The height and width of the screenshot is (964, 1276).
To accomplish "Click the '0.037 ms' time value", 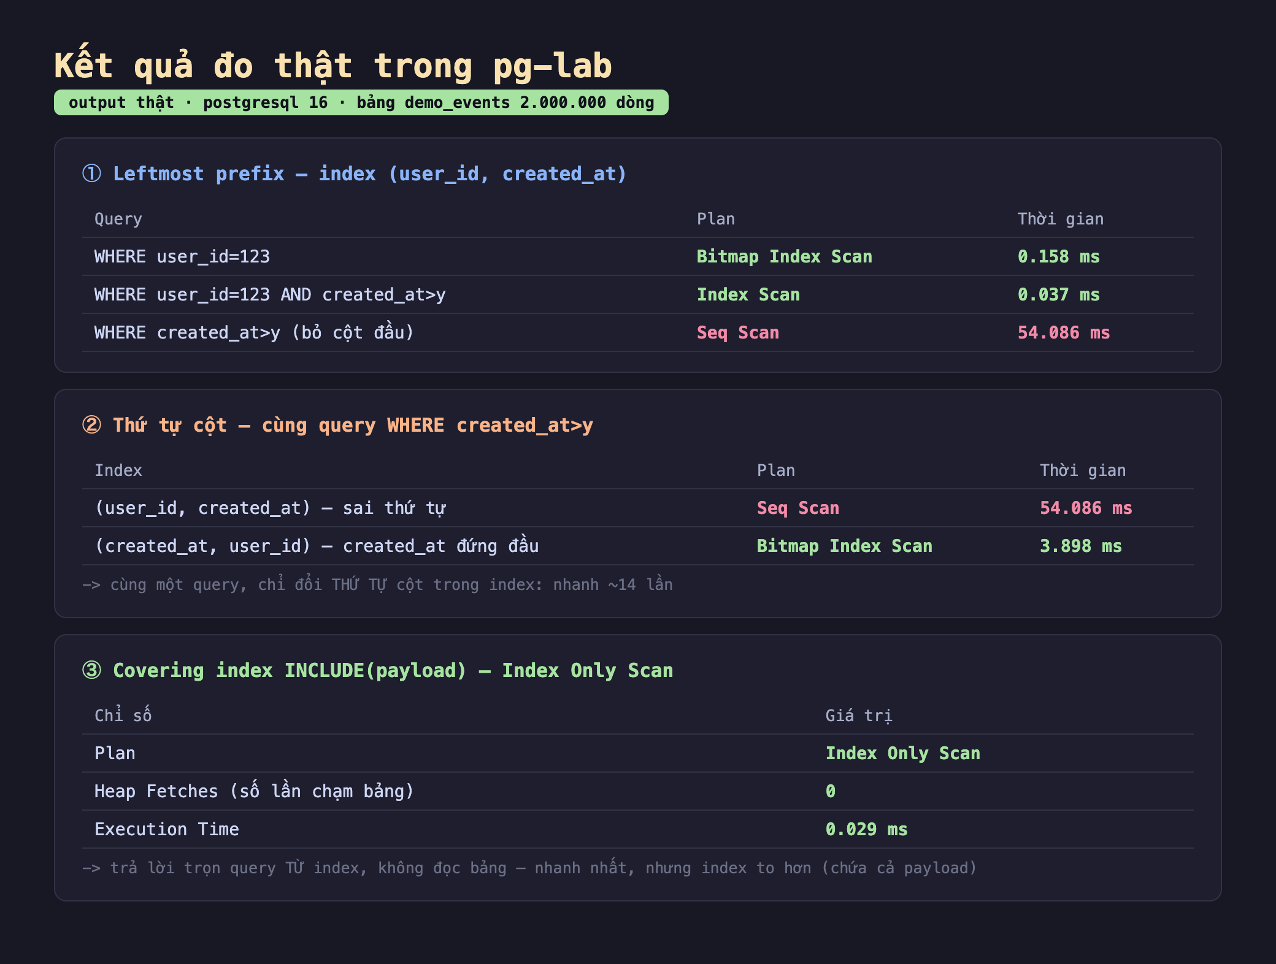I will pyautogui.click(x=1059, y=294).
